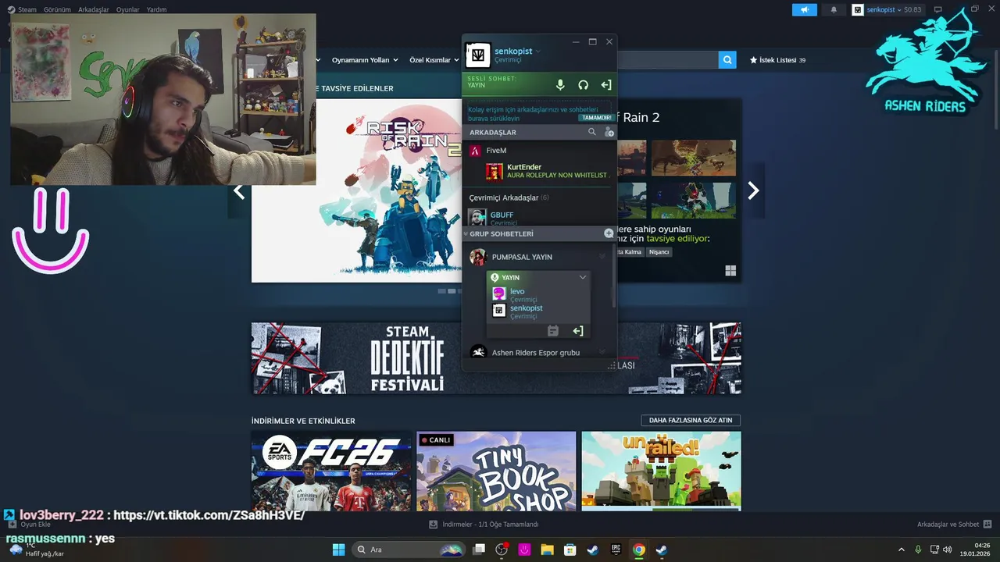Screen dimensions: 1000x562
Task: Open Arkadaşlar menu
Action: [x=93, y=9]
